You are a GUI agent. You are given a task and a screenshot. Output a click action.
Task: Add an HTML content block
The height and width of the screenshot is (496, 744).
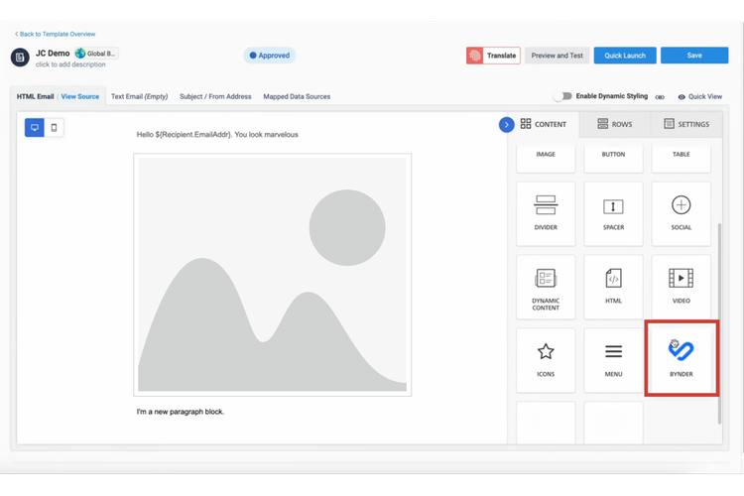pyautogui.click(x=613, y=287)
